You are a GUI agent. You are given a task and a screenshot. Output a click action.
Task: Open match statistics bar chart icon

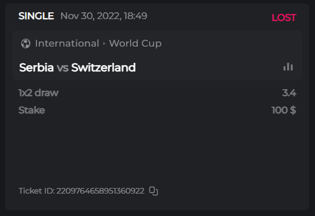(288, 67)
